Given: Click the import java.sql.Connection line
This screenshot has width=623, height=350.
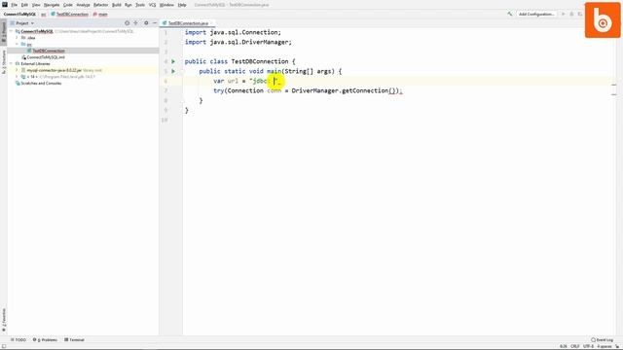Looking at the screenshot, I should tap(233, 32).
